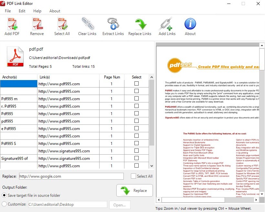Click the Open... folder button
Screen dimensions: 265x212
coord(120,205)
